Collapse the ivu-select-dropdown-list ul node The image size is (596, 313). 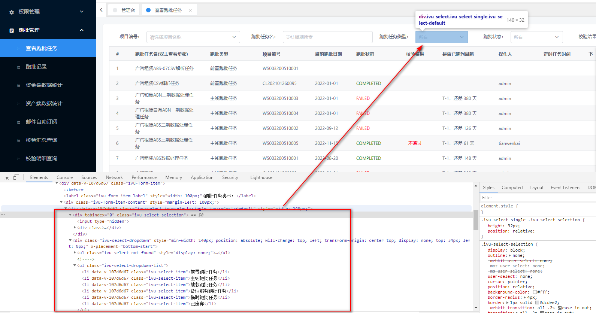point(75,265)
